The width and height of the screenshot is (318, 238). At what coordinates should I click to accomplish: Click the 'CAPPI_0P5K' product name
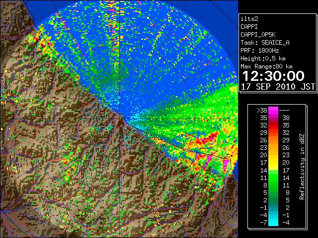[x=258, y=35]
